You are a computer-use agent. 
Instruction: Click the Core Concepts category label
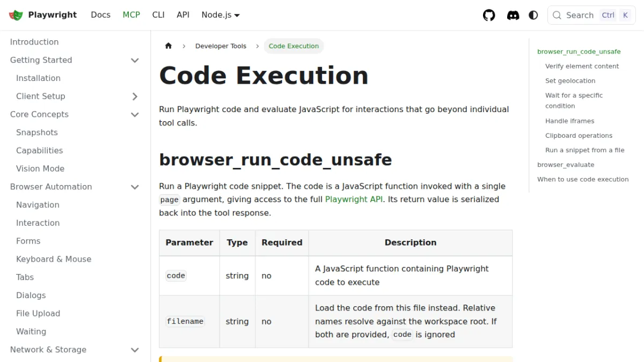pos(39,114)
